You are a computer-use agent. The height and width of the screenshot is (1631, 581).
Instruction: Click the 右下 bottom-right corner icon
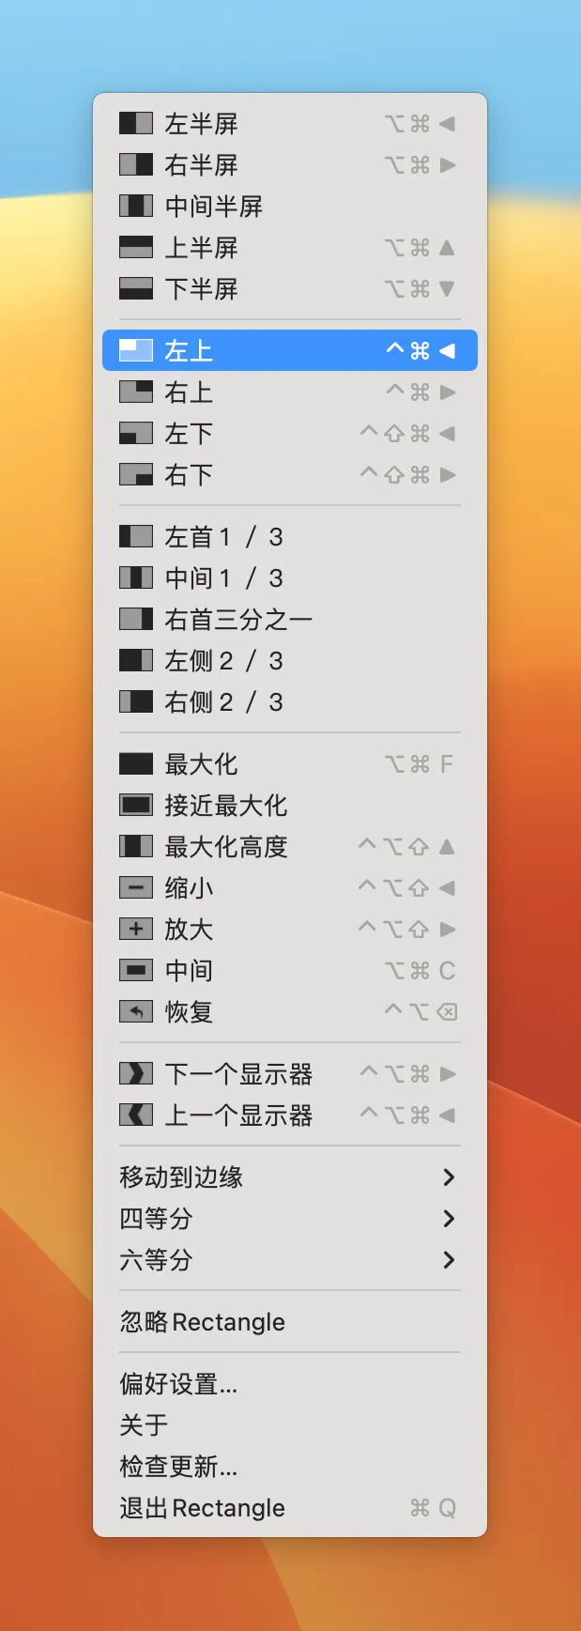(x=135, y=474)
